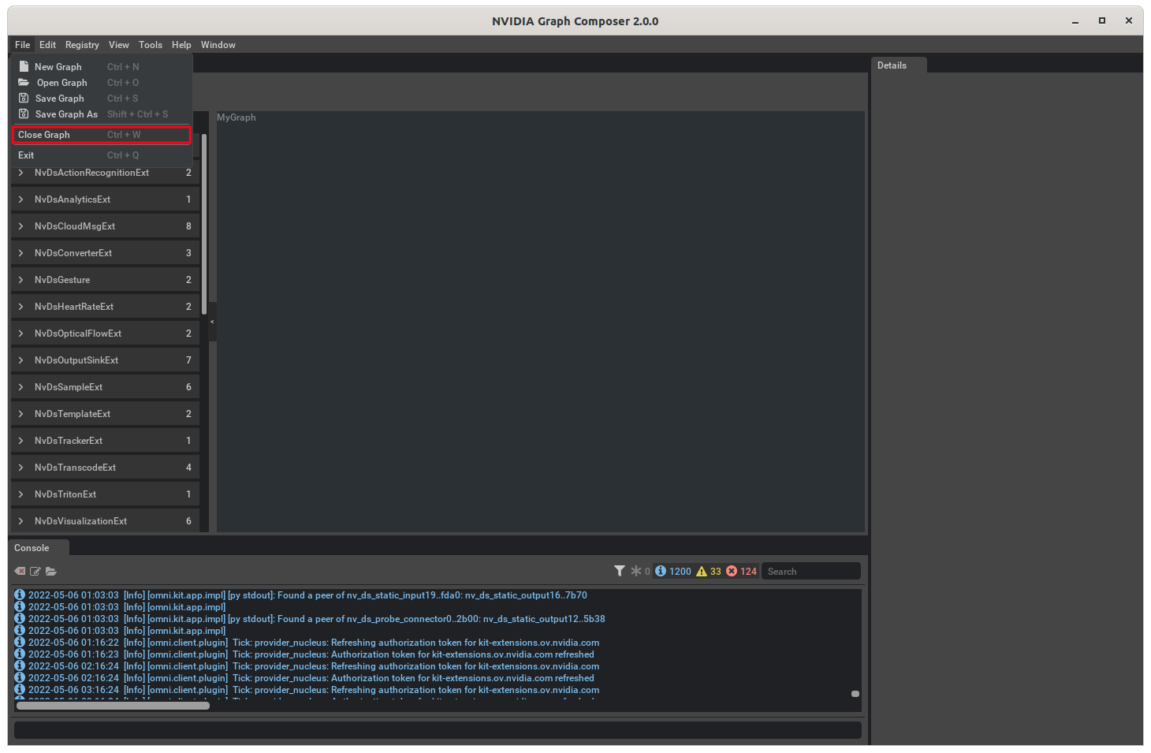
Task: Click inside the console Search field
Action: coord(810,570)
